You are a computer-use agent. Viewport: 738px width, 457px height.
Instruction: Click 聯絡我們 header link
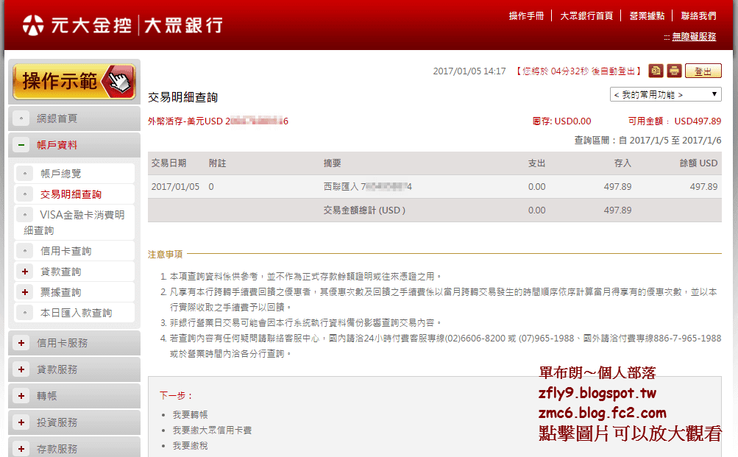point(698,16)
